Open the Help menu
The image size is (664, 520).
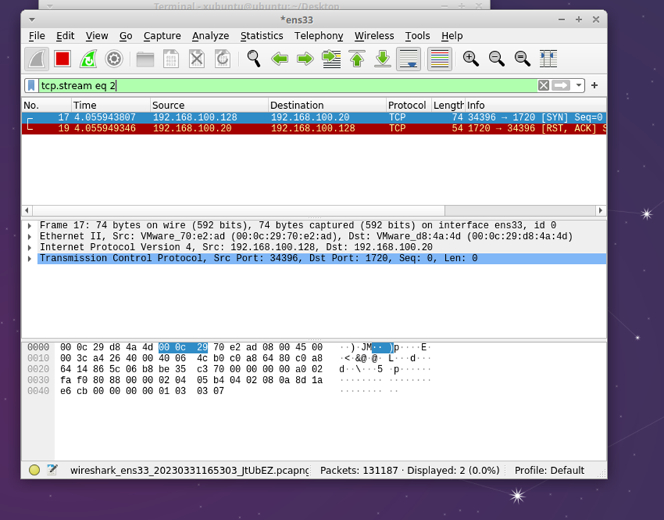click(452, 36)
